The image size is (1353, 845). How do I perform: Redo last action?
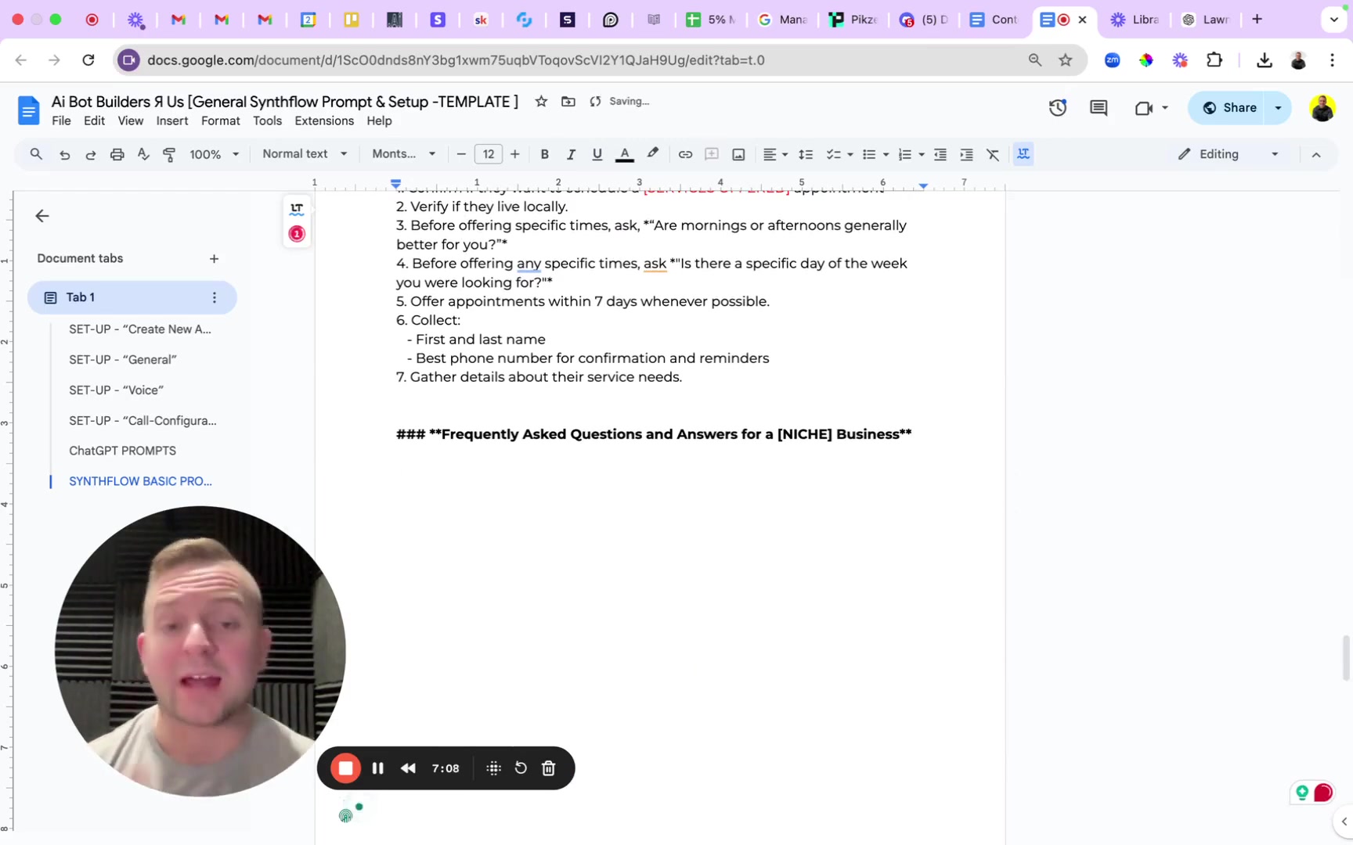point(91,154)
